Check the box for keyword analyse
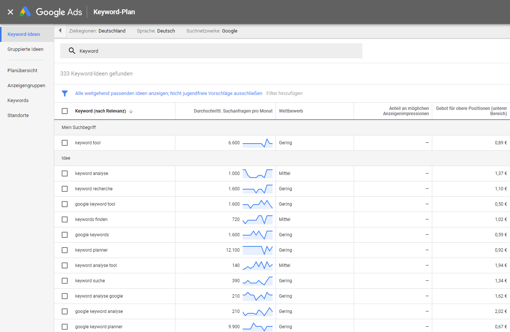The image size is (510, 332). pyautogui.click(x=65, y=173)
